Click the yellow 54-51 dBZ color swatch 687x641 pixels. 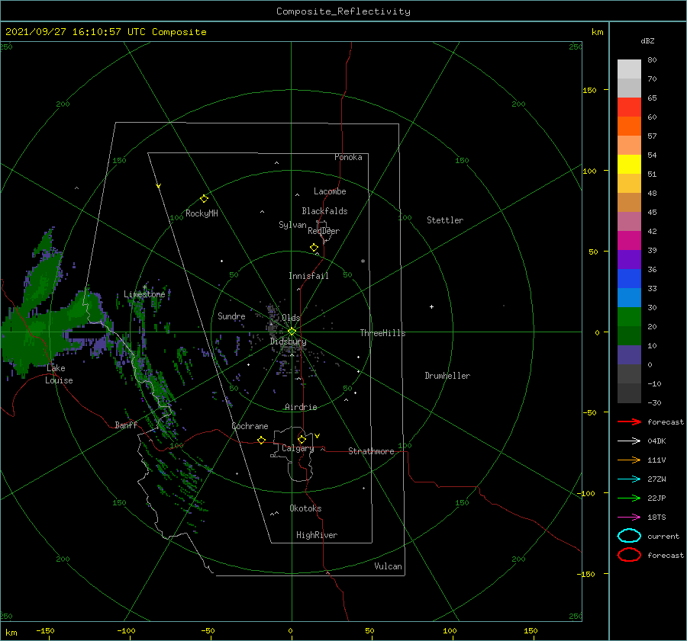tap(629, 165)
